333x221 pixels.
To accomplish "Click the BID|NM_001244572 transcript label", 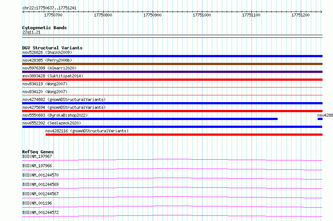I will [40, 212].
